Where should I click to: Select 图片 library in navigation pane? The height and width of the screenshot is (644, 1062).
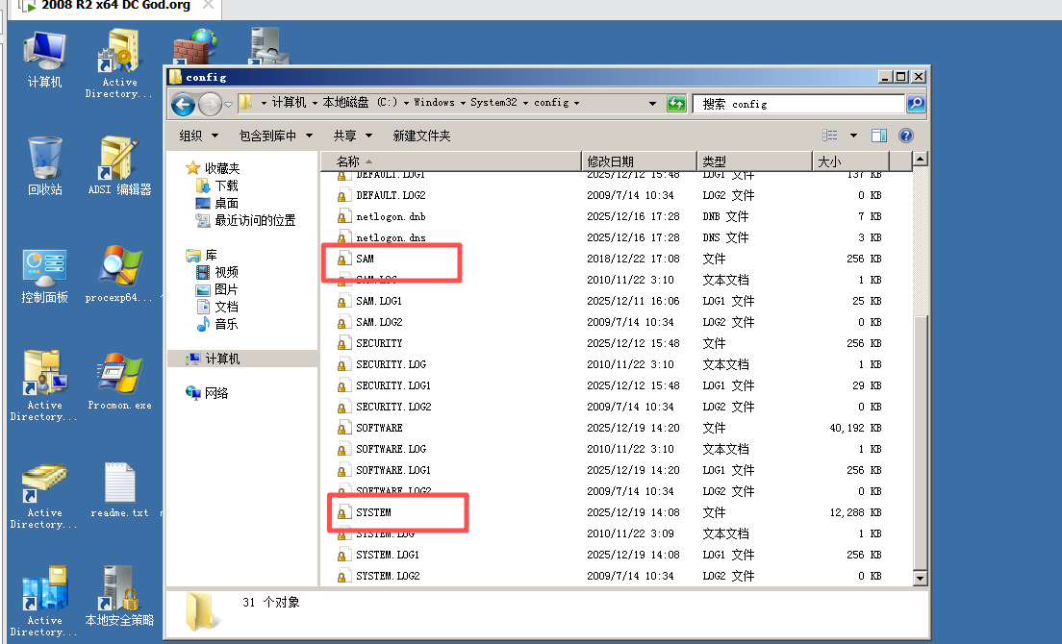(216, 289)
